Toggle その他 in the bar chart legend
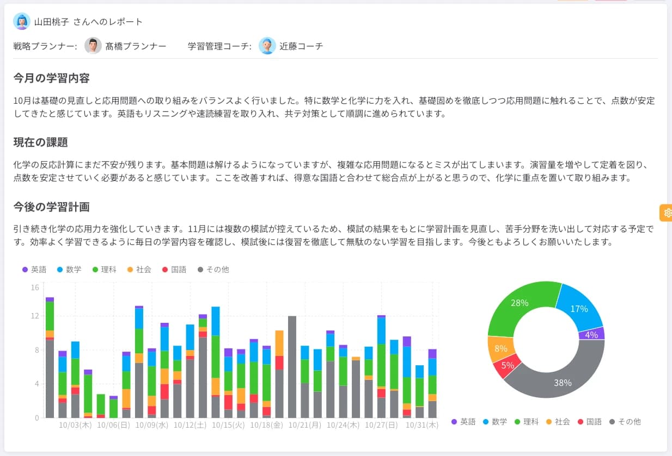 point(213,270)
